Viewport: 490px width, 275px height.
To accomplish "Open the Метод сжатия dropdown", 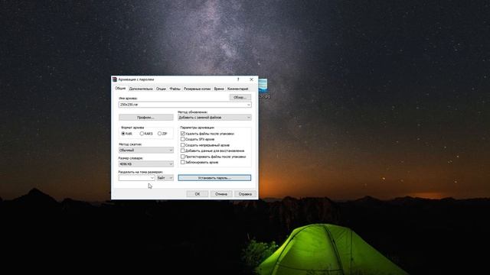I will click(x=146, y=150).
